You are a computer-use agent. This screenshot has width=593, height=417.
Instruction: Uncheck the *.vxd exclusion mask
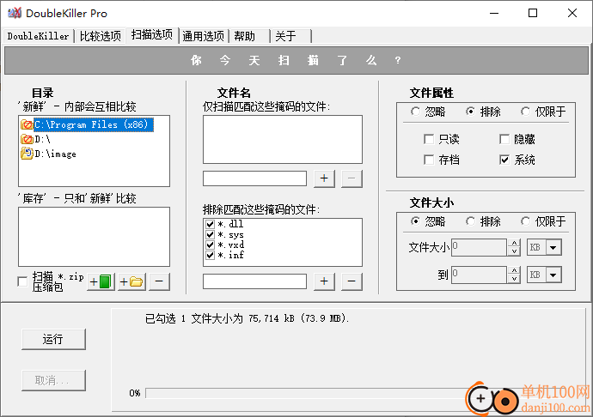tap(210, 245)
